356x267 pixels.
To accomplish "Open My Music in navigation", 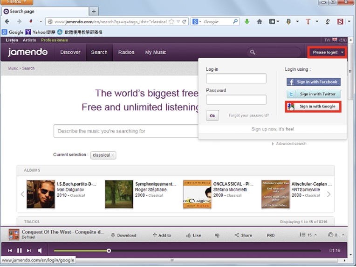I will click(x=156, y=53).
